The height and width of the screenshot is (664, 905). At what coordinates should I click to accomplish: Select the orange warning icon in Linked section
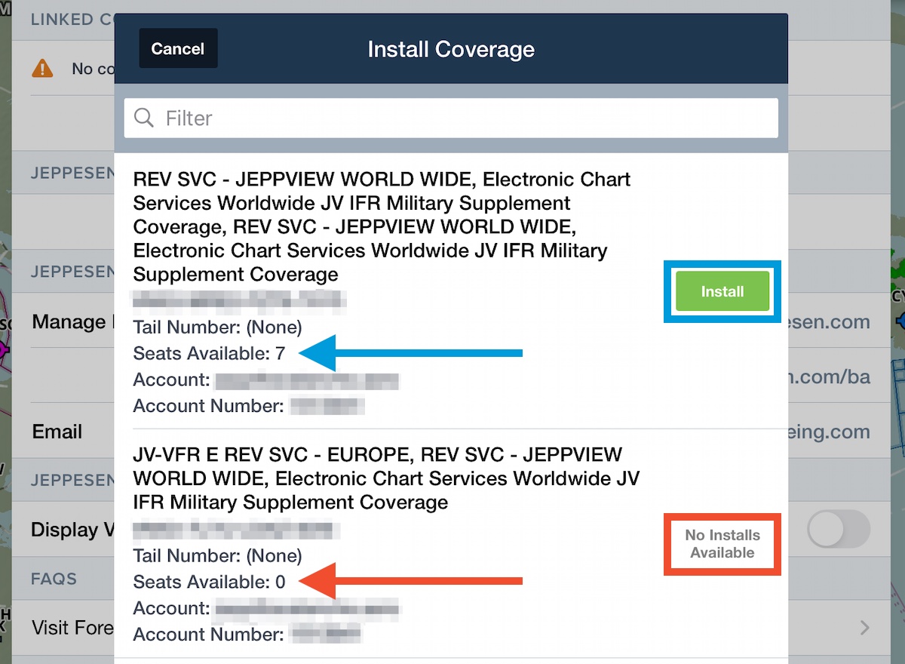pos(43,69)
